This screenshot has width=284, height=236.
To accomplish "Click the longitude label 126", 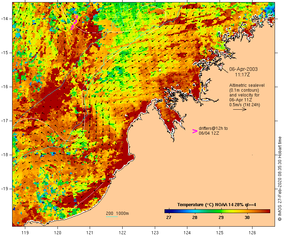I will point(252,233).
